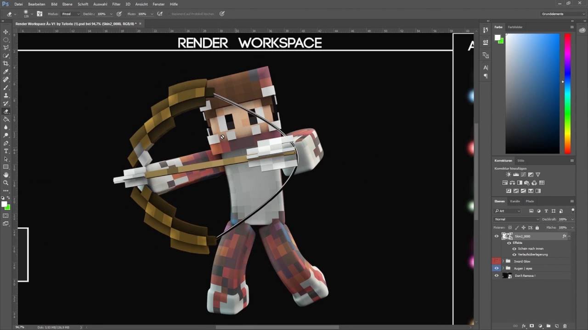Click the vertical hue spectrum slider

[x=568, y=94]
